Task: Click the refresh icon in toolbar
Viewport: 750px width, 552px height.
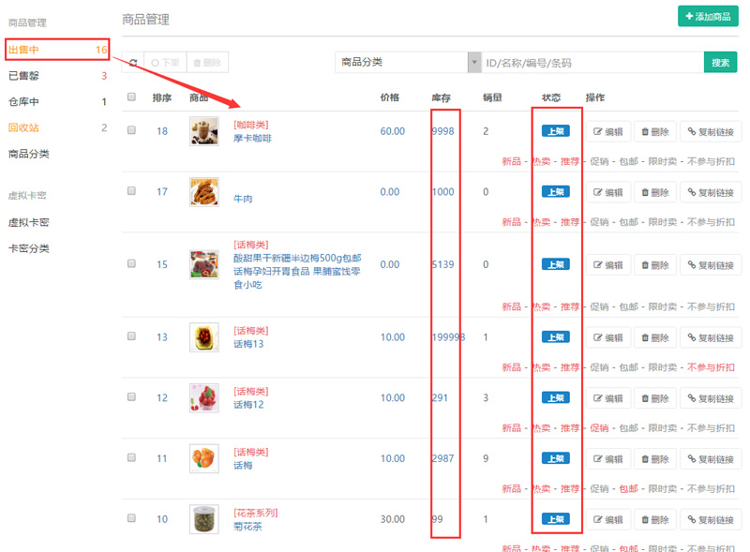Action: pos(134,63)
